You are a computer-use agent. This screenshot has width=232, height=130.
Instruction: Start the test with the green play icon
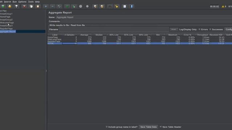click(67, 6)
